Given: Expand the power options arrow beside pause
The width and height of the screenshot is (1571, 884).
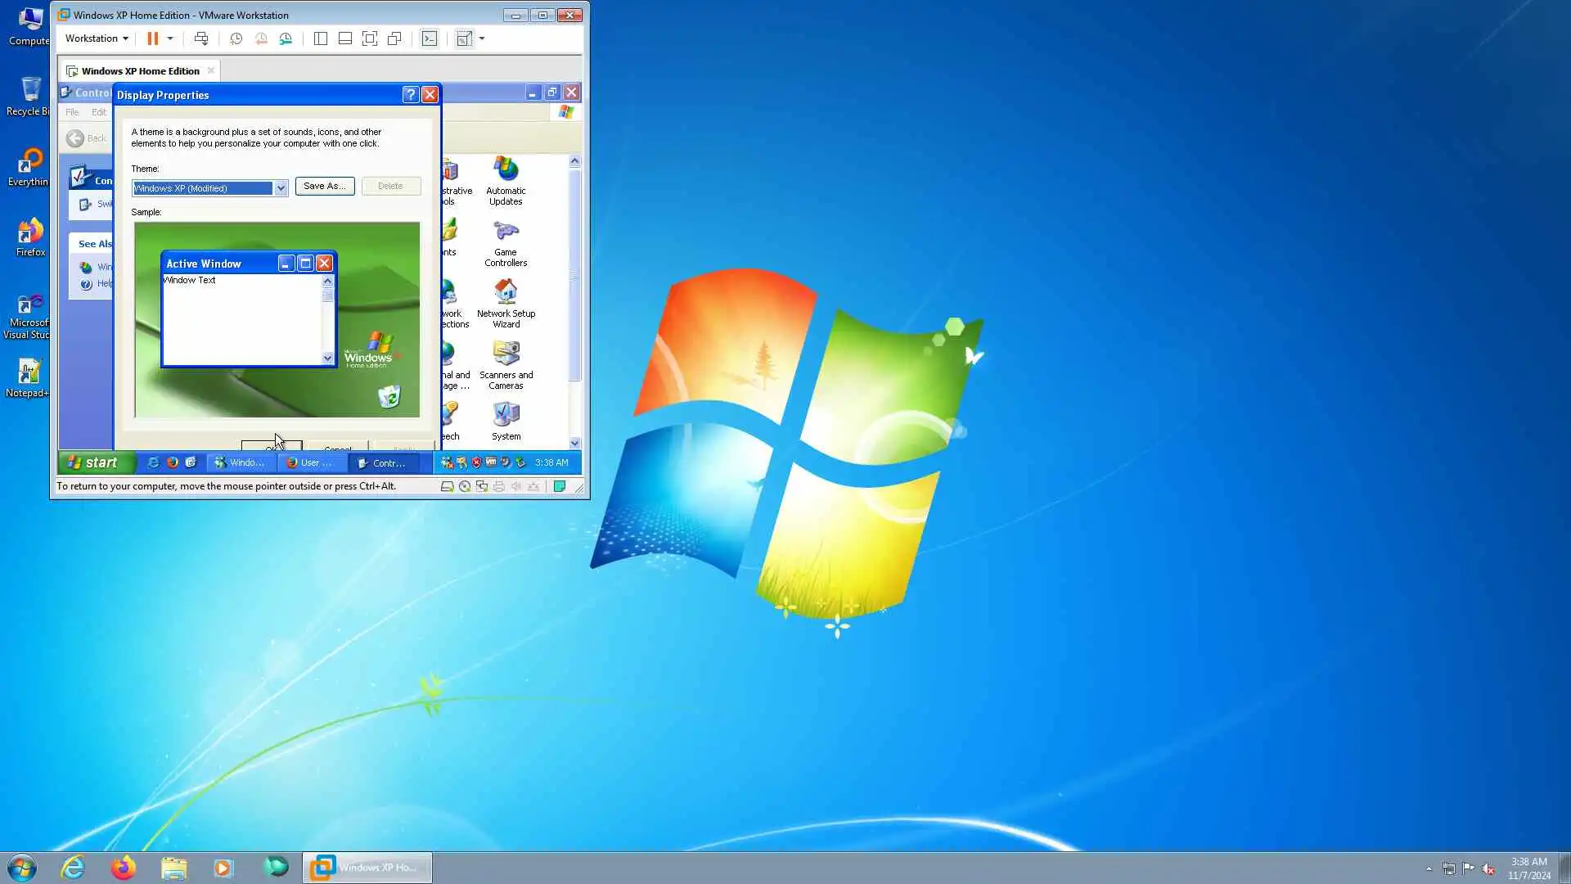Looking at the screenshot, I should coord(170,38).
